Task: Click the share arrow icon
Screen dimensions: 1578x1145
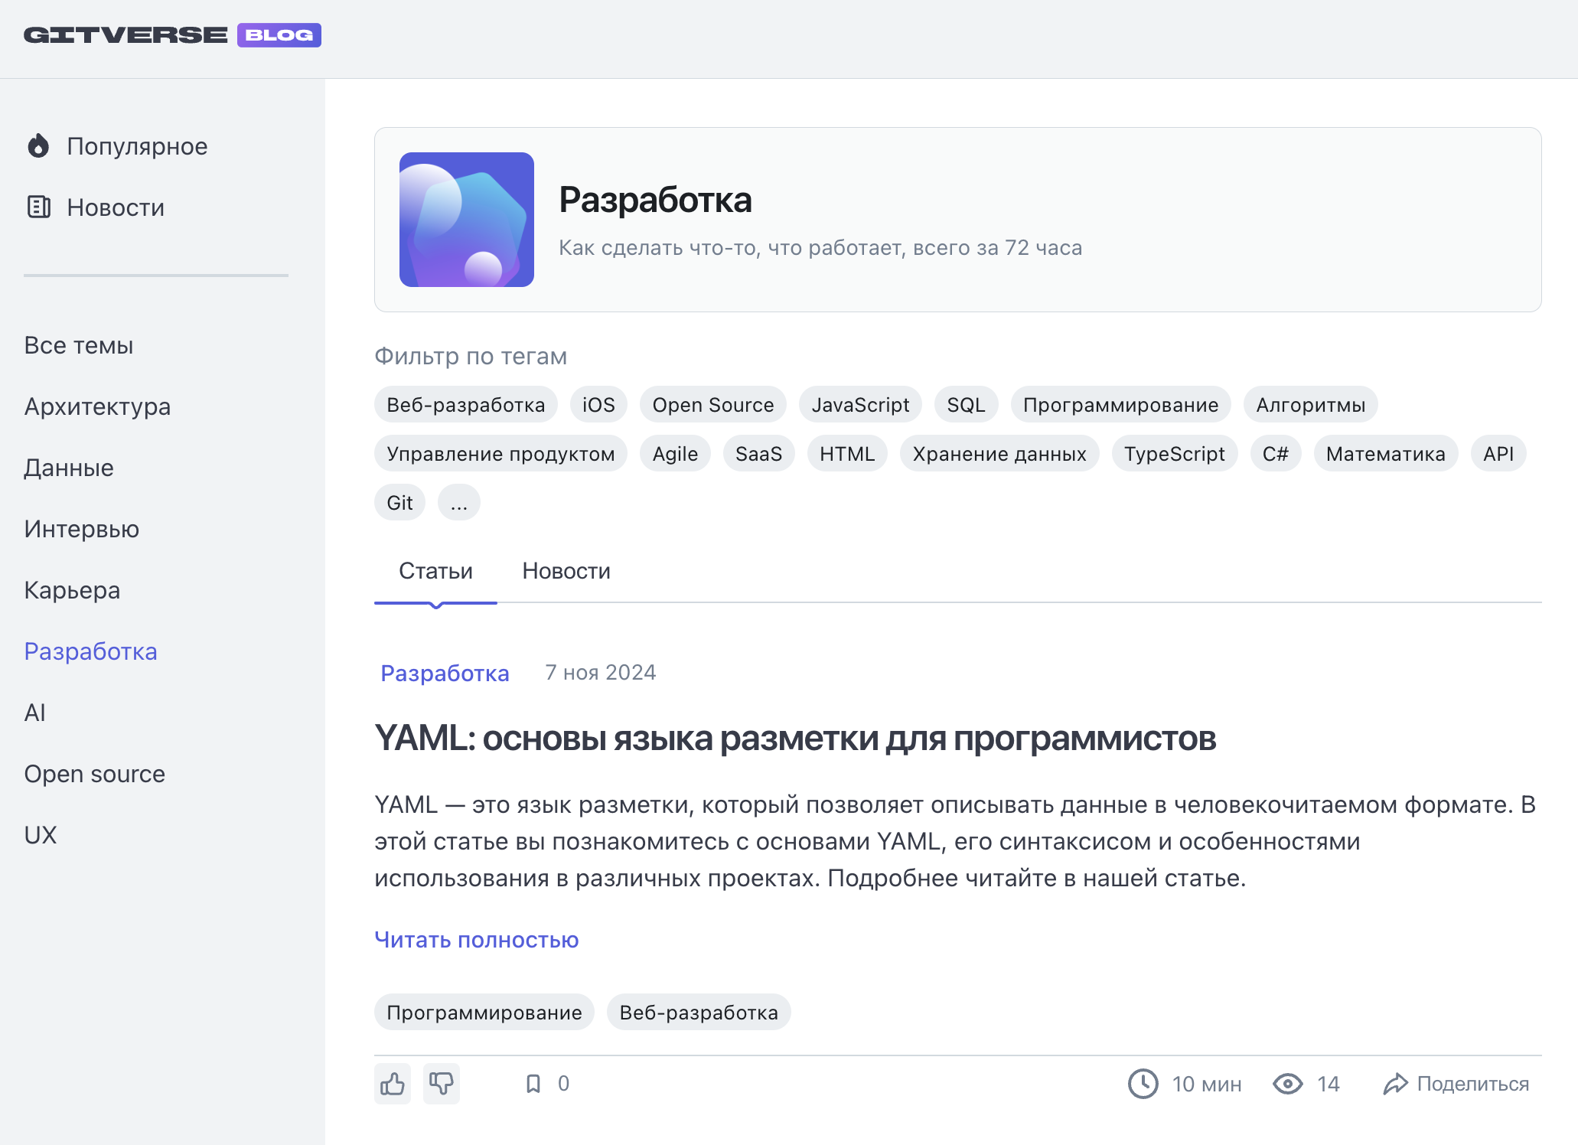Action: pyautogui.click(x=1395, y=1084)
